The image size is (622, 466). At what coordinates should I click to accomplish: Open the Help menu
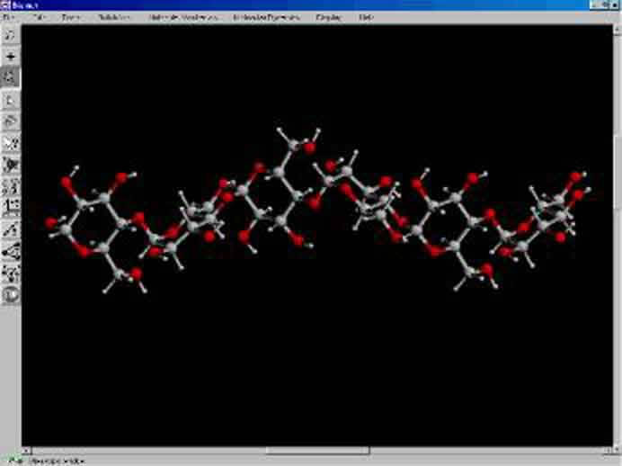tap(366, 17)
